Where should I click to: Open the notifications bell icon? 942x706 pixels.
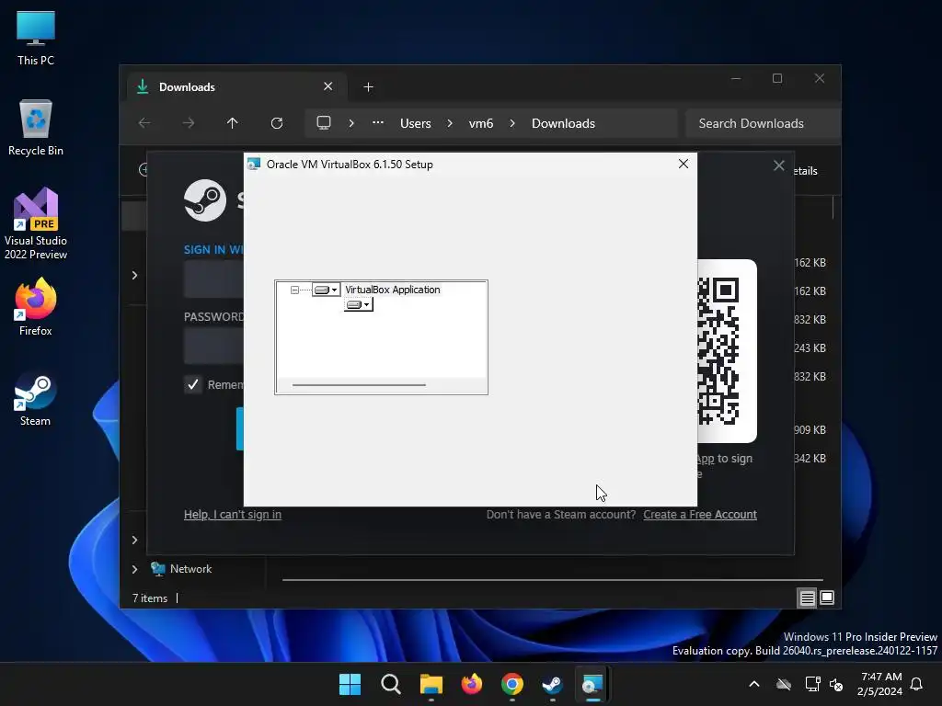(916, 684)
